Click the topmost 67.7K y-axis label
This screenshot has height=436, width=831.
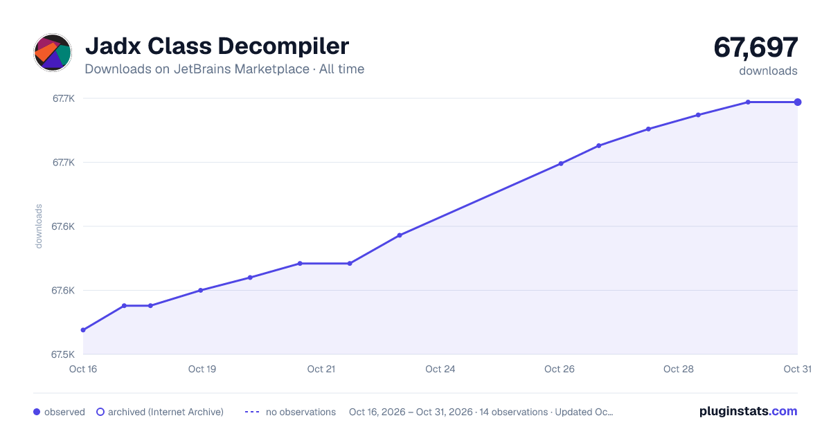[64, 98]
